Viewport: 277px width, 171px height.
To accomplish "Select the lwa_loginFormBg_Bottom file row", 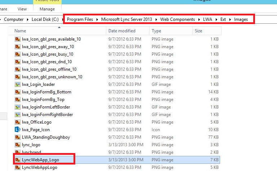I will 46,92.
